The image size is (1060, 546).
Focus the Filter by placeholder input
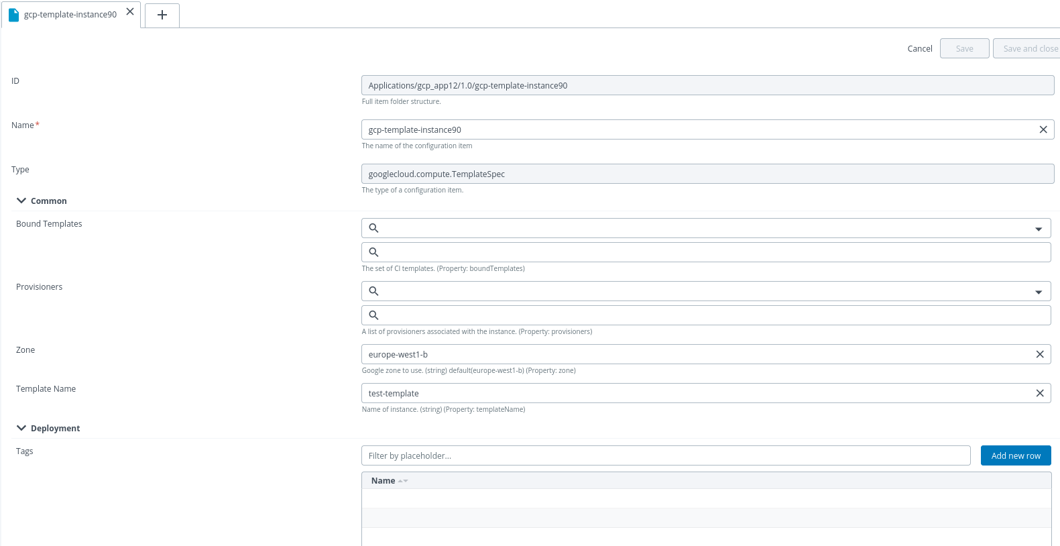coord(665,455)
